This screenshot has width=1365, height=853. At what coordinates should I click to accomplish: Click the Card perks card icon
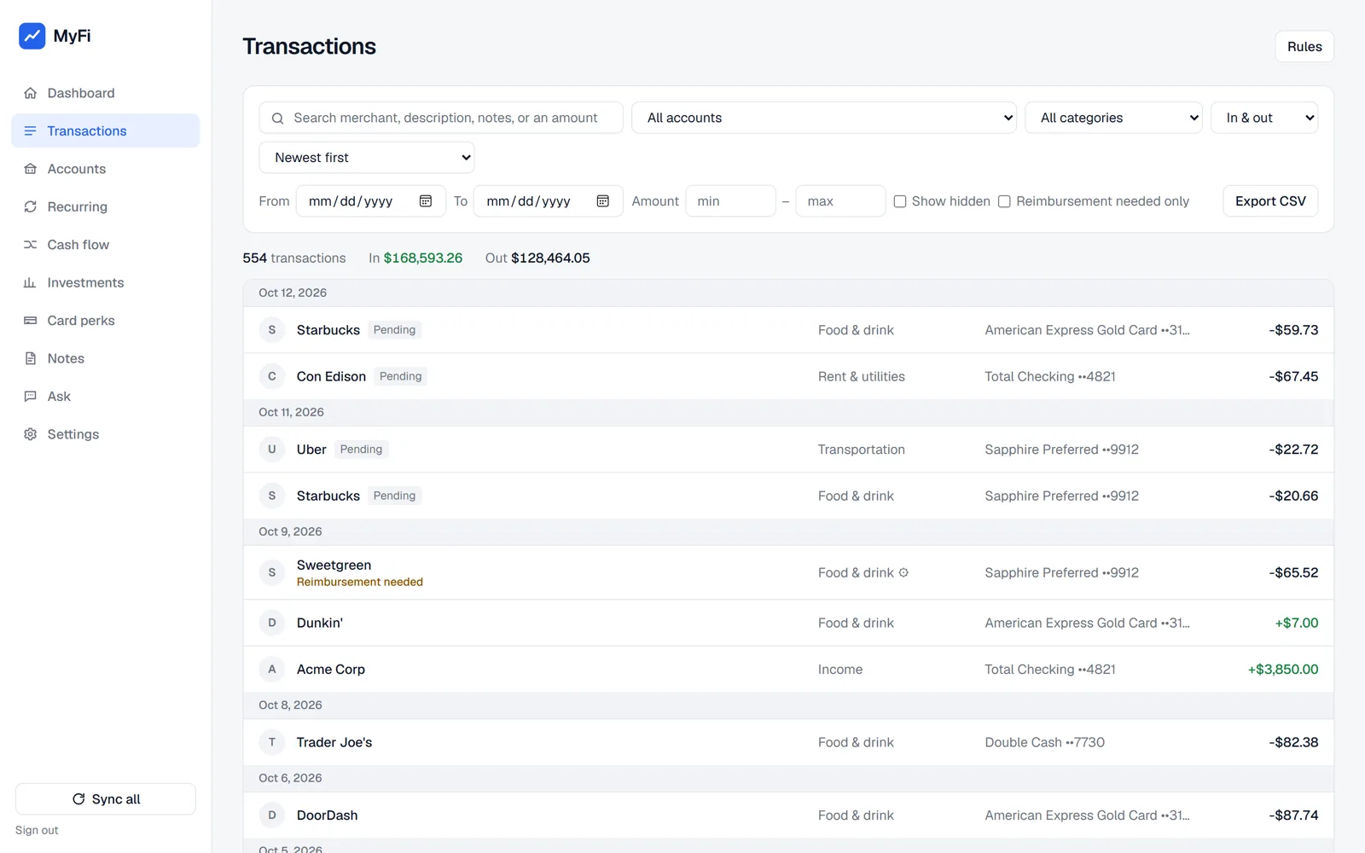[30, 321]
